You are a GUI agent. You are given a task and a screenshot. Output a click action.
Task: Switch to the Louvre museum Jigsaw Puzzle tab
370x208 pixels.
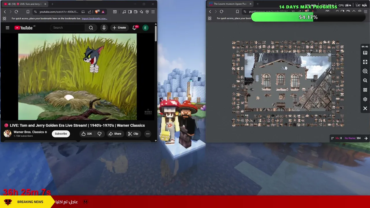point(230,4)
